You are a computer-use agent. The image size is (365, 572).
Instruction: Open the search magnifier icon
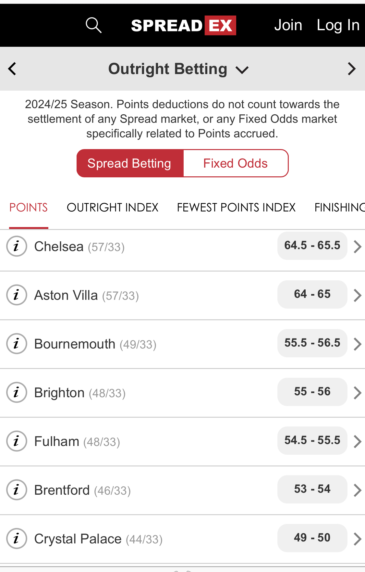pyautogui.click(x=93, y=25)
